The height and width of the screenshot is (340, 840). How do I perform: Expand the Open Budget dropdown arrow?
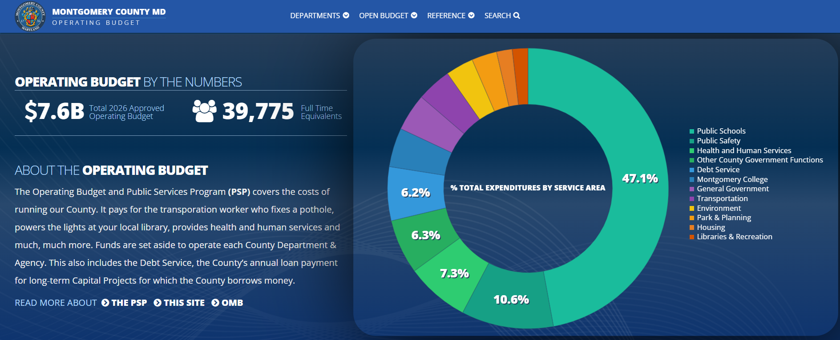(x=414, y=16)
